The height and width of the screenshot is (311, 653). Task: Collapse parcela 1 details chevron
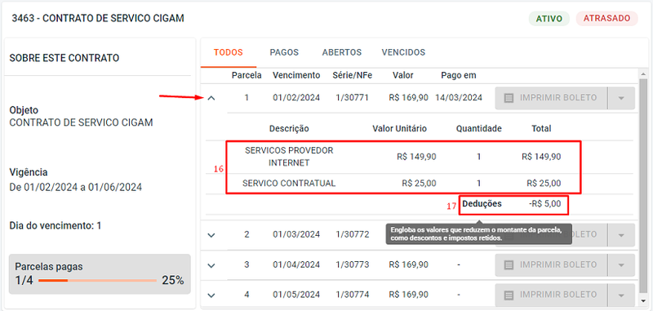point(211,98)
